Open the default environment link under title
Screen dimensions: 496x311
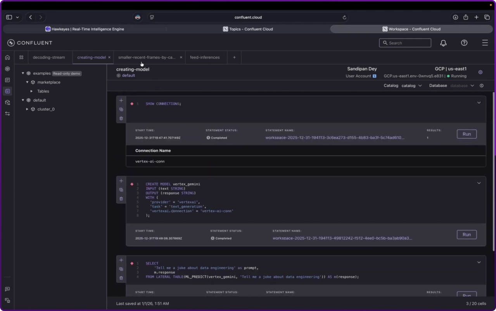128,76
